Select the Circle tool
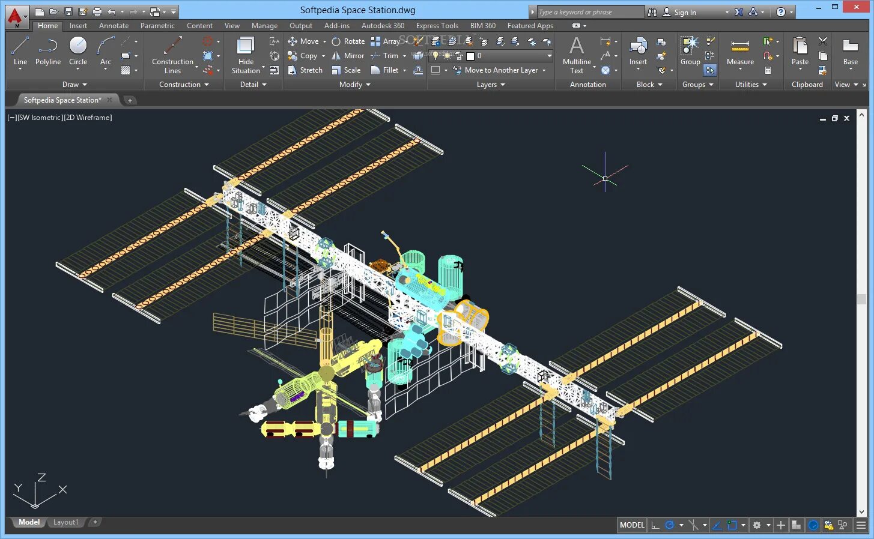Screen dimensions: 874x539 (x=78, y=52)
